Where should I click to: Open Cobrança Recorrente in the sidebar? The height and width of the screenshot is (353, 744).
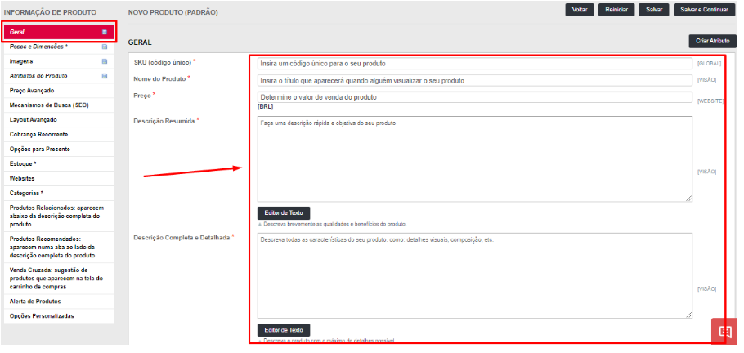[x=38, y=134]
